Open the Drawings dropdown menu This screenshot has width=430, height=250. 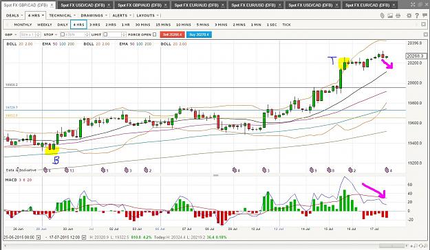coord(94,16)
